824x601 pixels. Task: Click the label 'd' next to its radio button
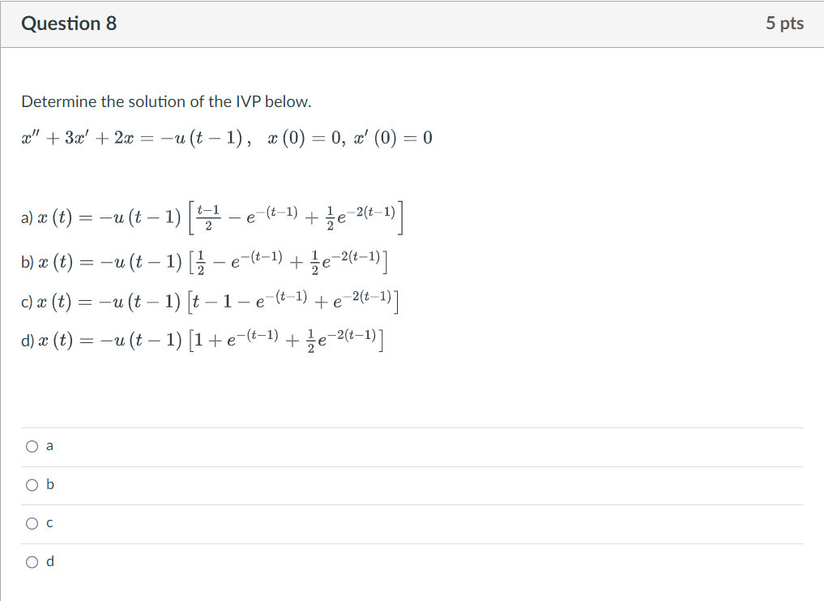(x=49, y=561)
